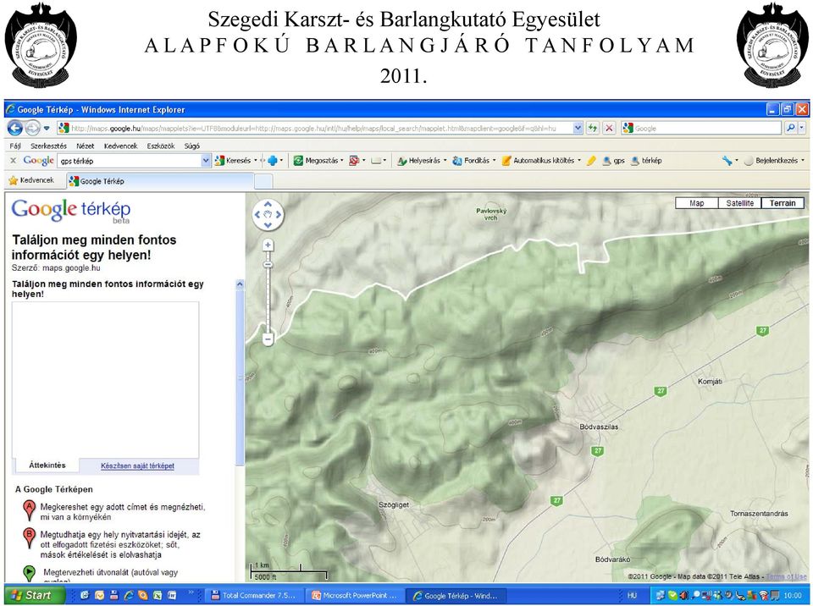Pan map up with navigation arrow
Screen dimensions: 813x606
pyautogui.click(x=268, y=204)
